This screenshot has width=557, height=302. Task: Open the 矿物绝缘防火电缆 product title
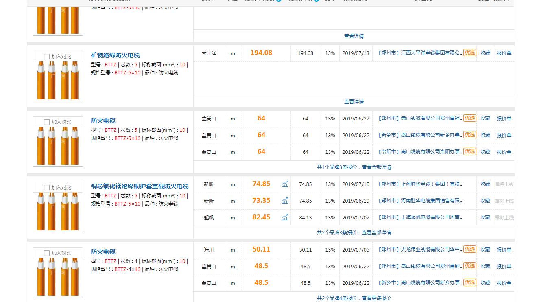click(116, 55)
